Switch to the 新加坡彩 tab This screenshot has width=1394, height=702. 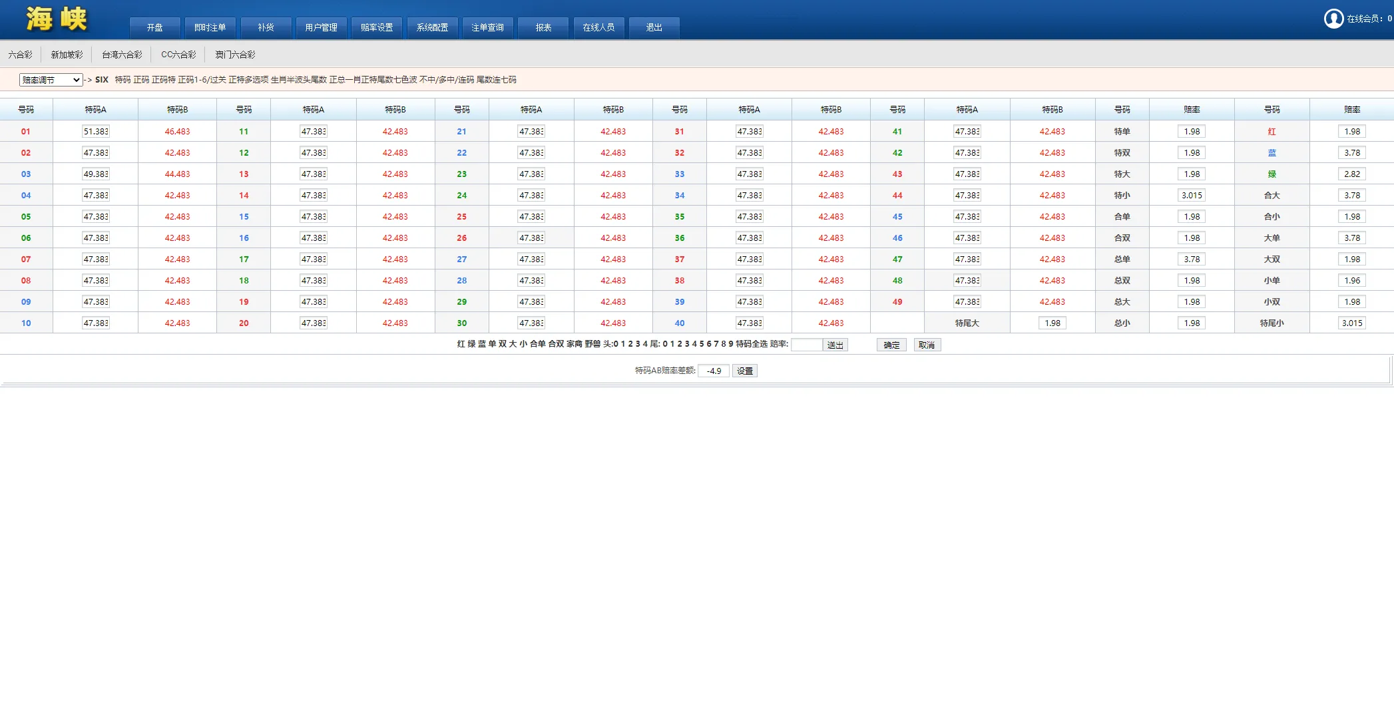(67, 54)
